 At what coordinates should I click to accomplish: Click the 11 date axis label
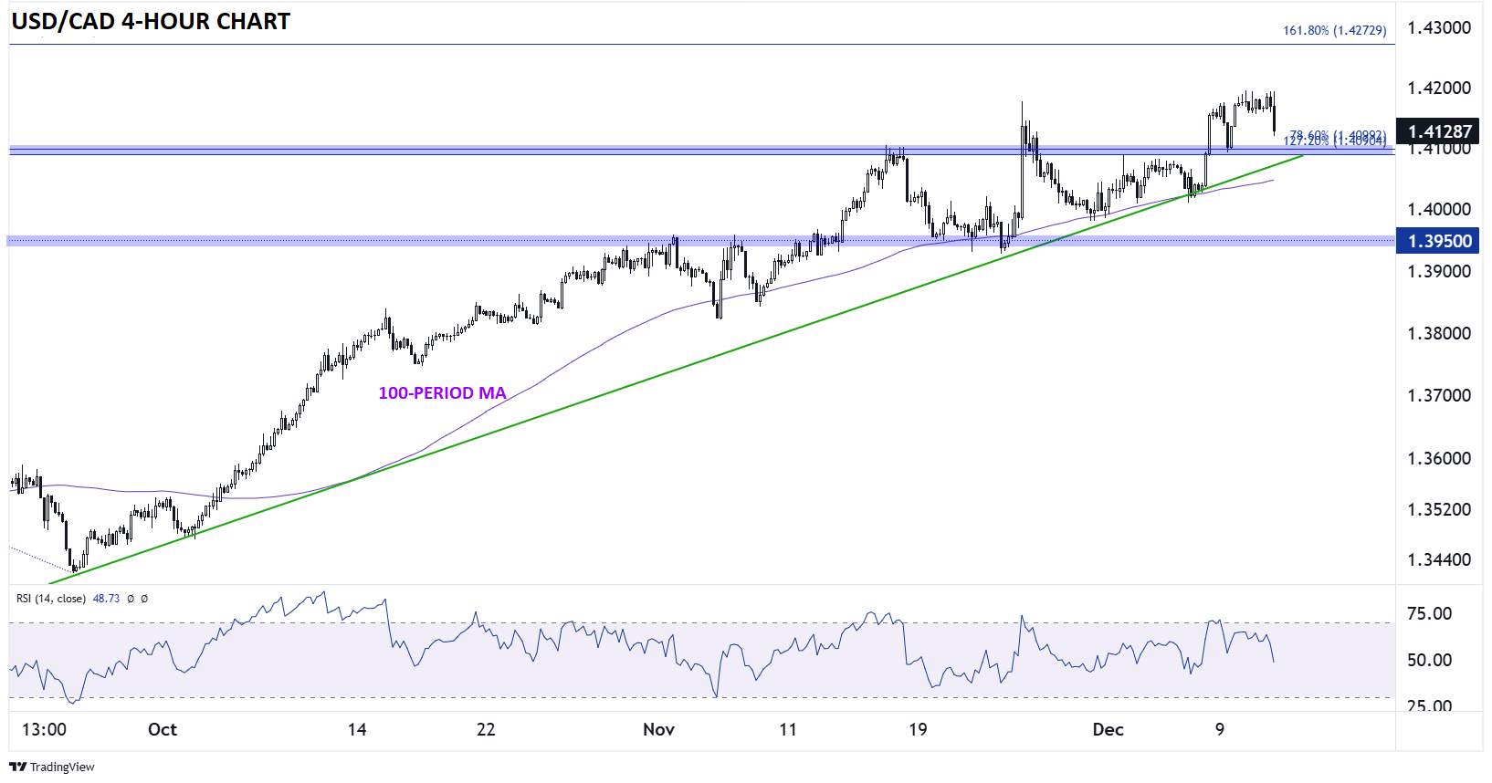coord(788,729)
